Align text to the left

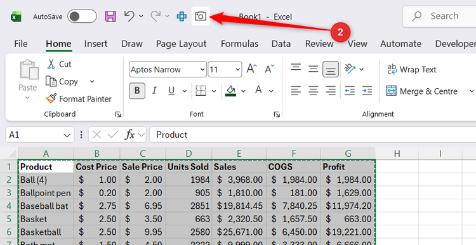click(x=296, y=91)
